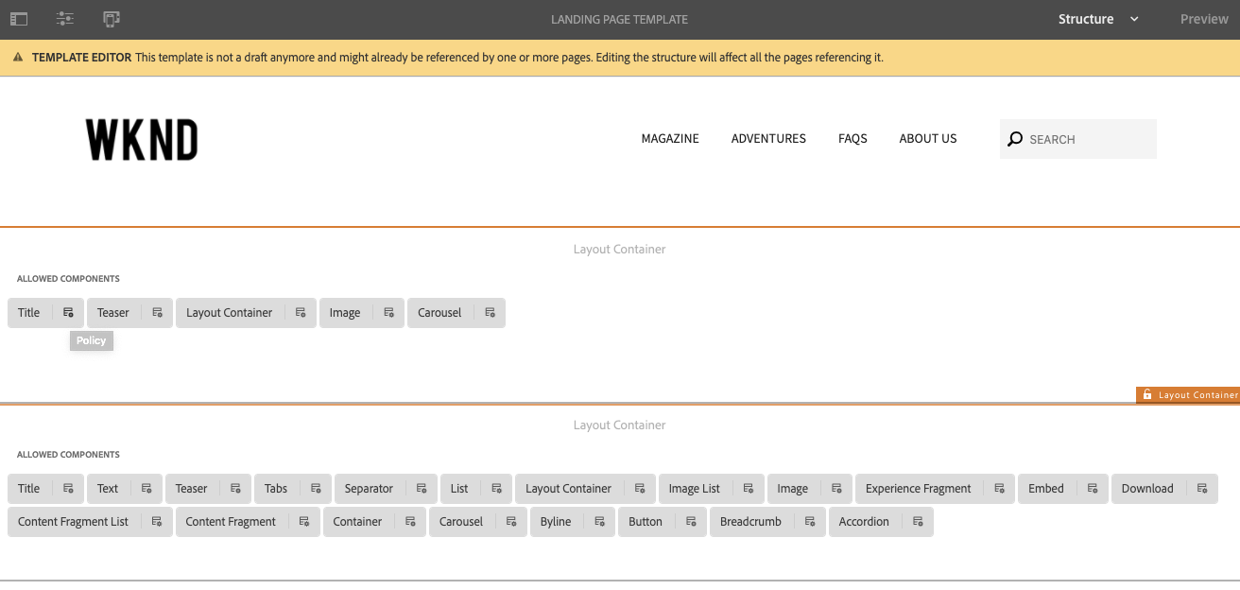Viewport: 1240px width, 590px height.
Task: Open policy icon for Image List component
Action: pos(749,489)
